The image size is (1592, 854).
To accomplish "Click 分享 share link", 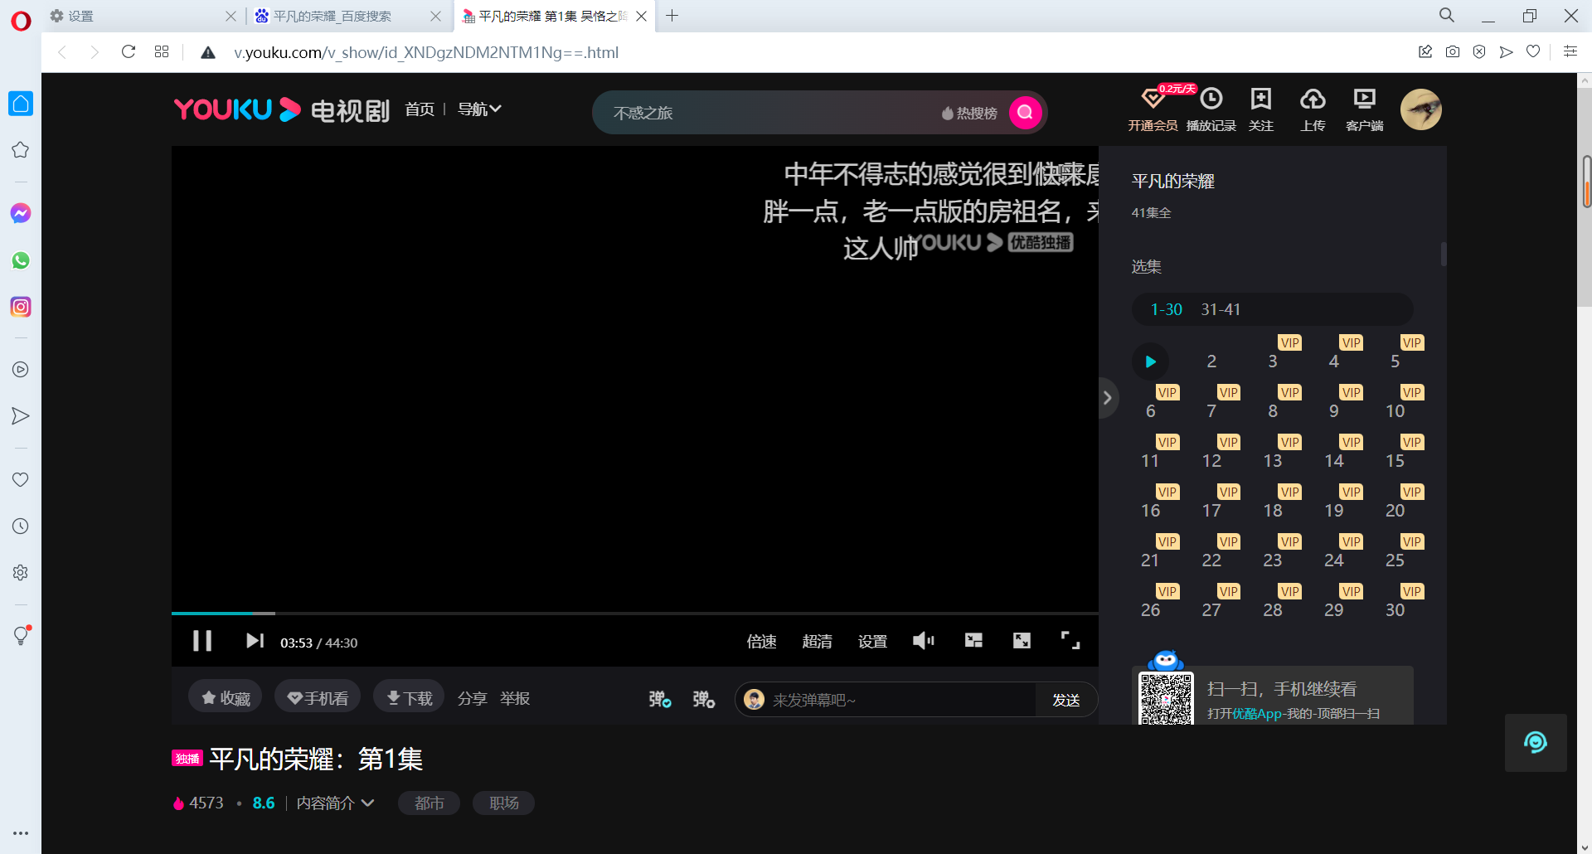I will 472,699.
